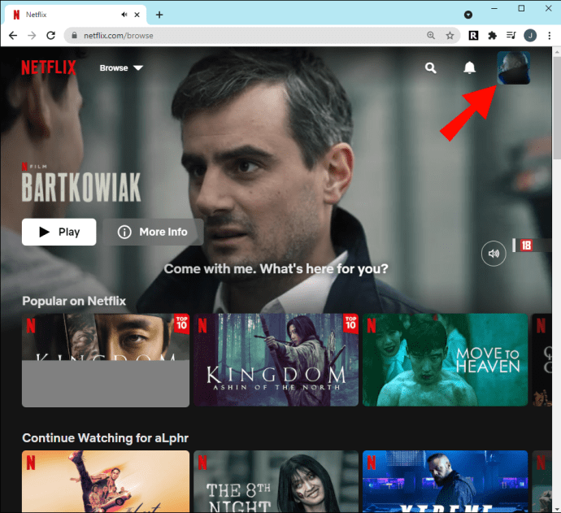
Task: Open the Chrome three-dot menu
Action: click(549, 36)
